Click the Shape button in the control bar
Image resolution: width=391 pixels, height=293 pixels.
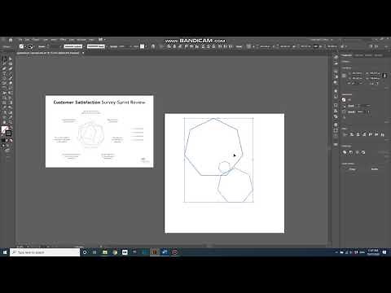[239, 46]
